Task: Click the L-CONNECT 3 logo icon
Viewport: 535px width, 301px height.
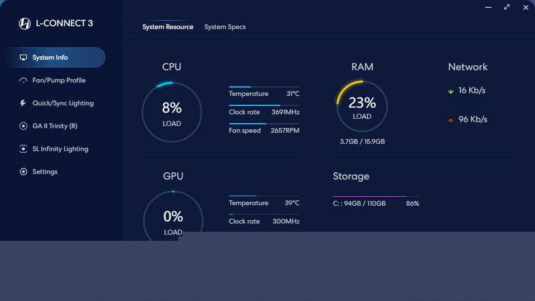Action: pos(25,23)
